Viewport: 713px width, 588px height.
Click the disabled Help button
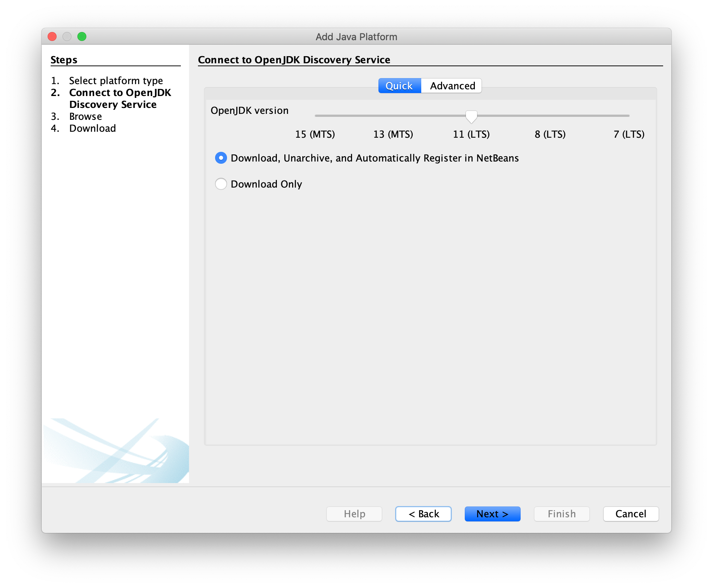pyautogui.click(x=354, y=514)
